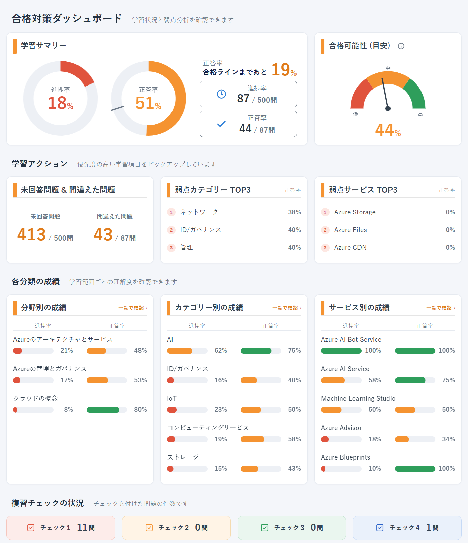Select ストレージ category label
The height and width of the screenshot is (543, 468).
(183, 457)
